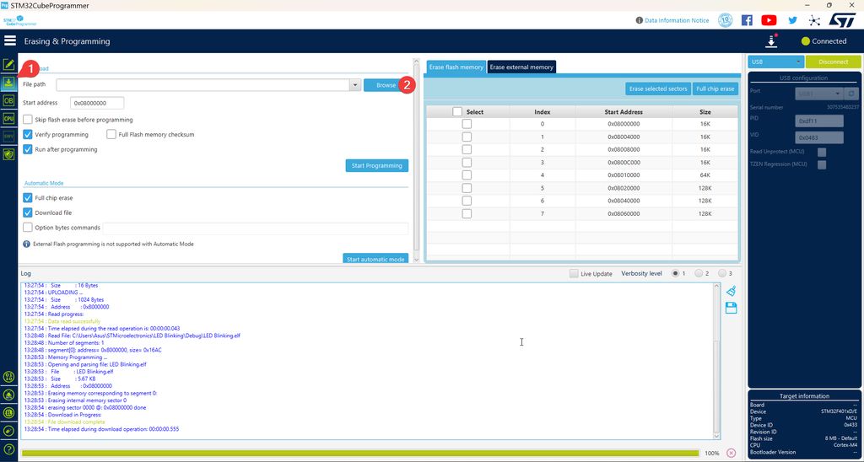Open the Facebook icon in header

(x=747, y=20)
